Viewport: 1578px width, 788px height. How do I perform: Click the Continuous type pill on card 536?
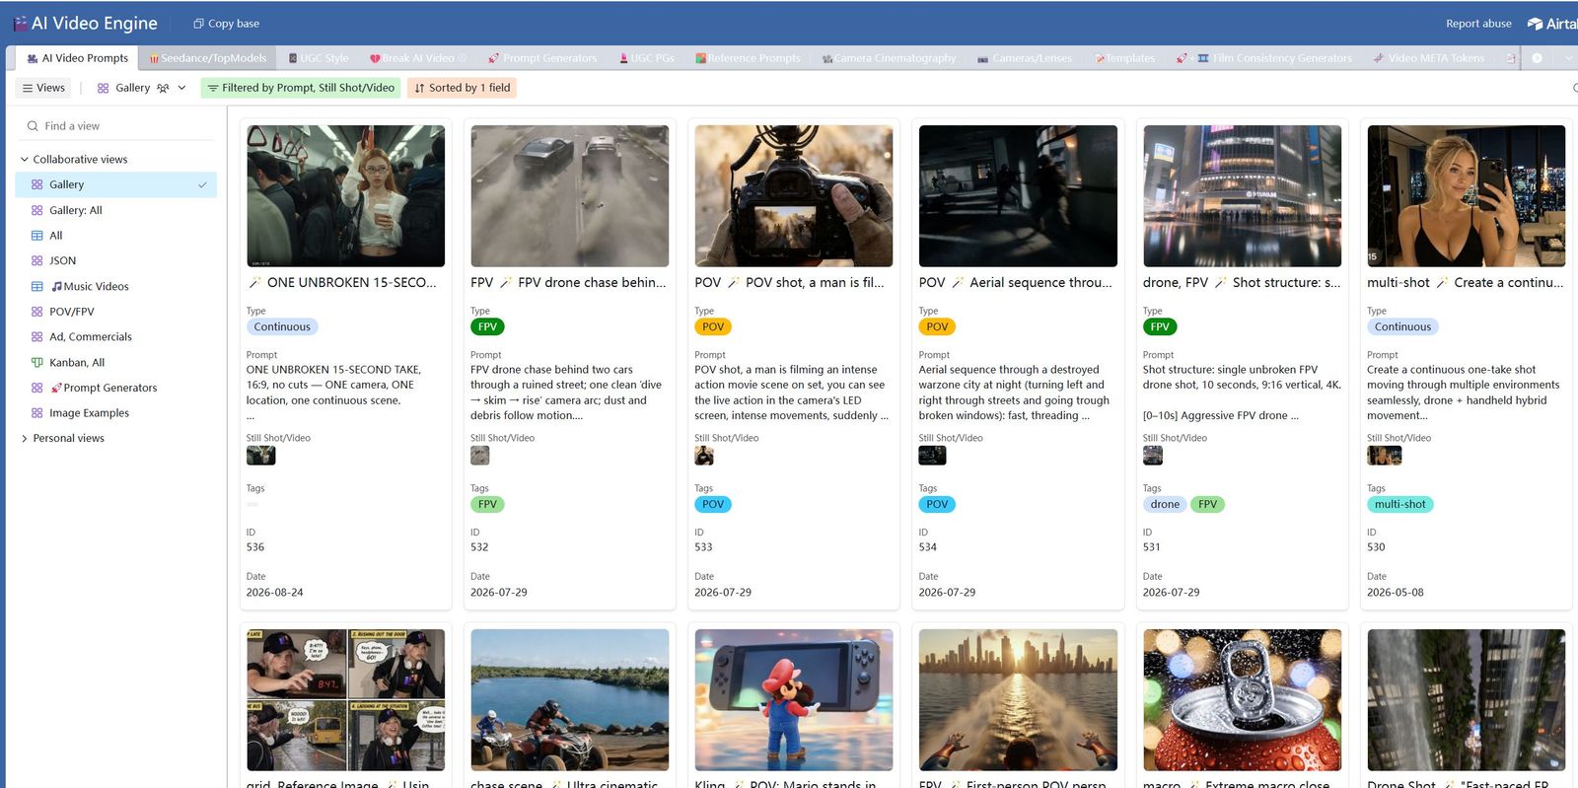tap(282, 327)
